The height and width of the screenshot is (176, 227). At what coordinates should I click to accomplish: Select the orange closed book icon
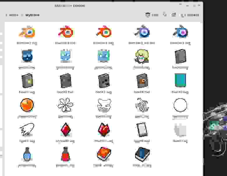pos(104,154)
